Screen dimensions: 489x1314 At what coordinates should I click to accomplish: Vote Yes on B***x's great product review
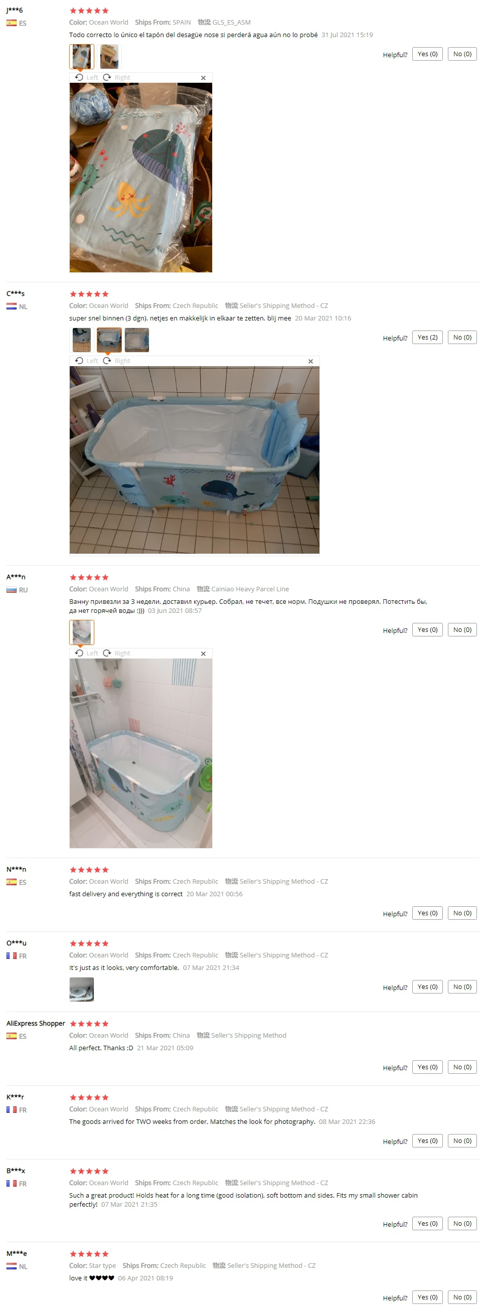click(x=427, y=1224)
